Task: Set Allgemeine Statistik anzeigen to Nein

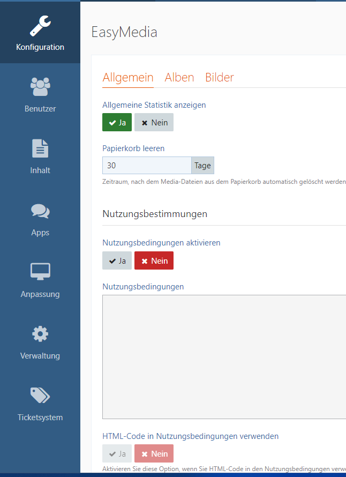Action: pos(154,123)
